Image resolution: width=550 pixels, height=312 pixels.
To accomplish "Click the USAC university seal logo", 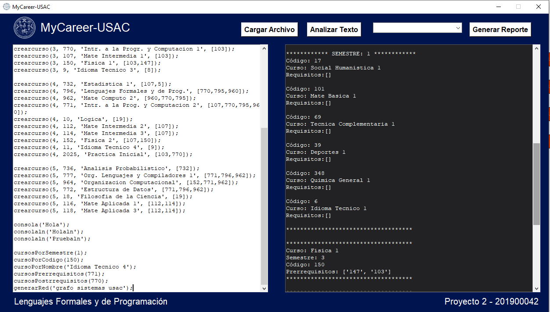I will point(25,28).
